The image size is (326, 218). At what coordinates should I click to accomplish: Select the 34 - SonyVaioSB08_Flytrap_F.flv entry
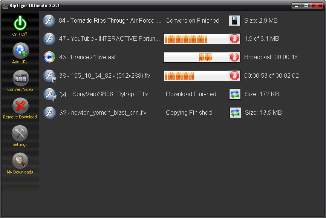coord(104,94)
